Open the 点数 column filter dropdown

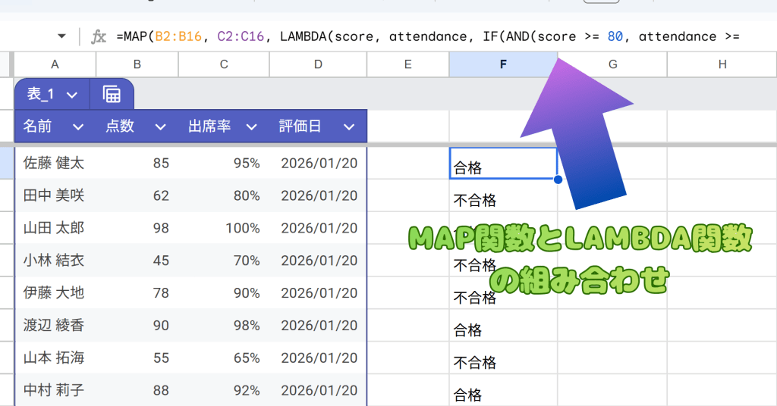tap(160, 127)
